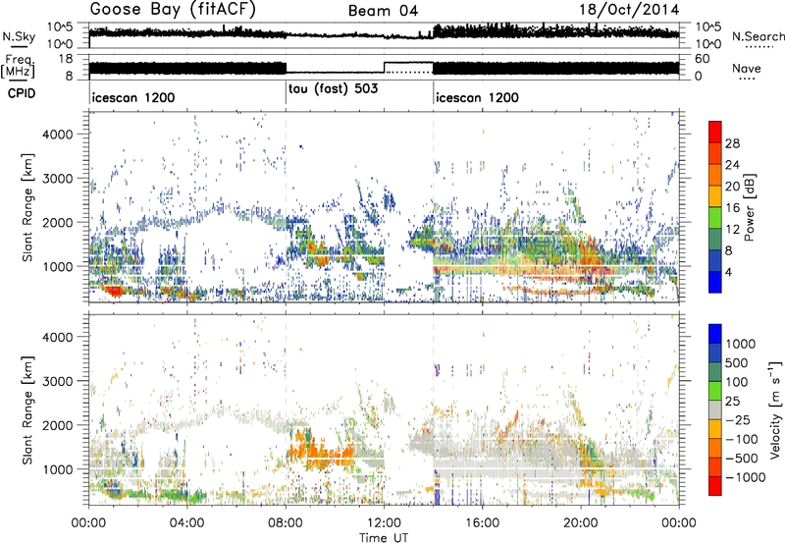
Task: Click the "Time UT" axis title
Action: tap(384, 538)
